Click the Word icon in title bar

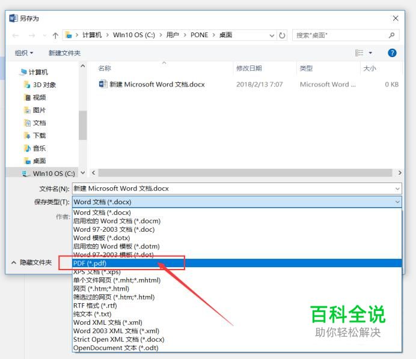14,18
